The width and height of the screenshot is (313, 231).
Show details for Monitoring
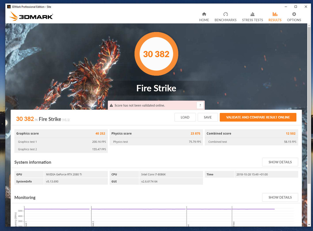[280, 197]
